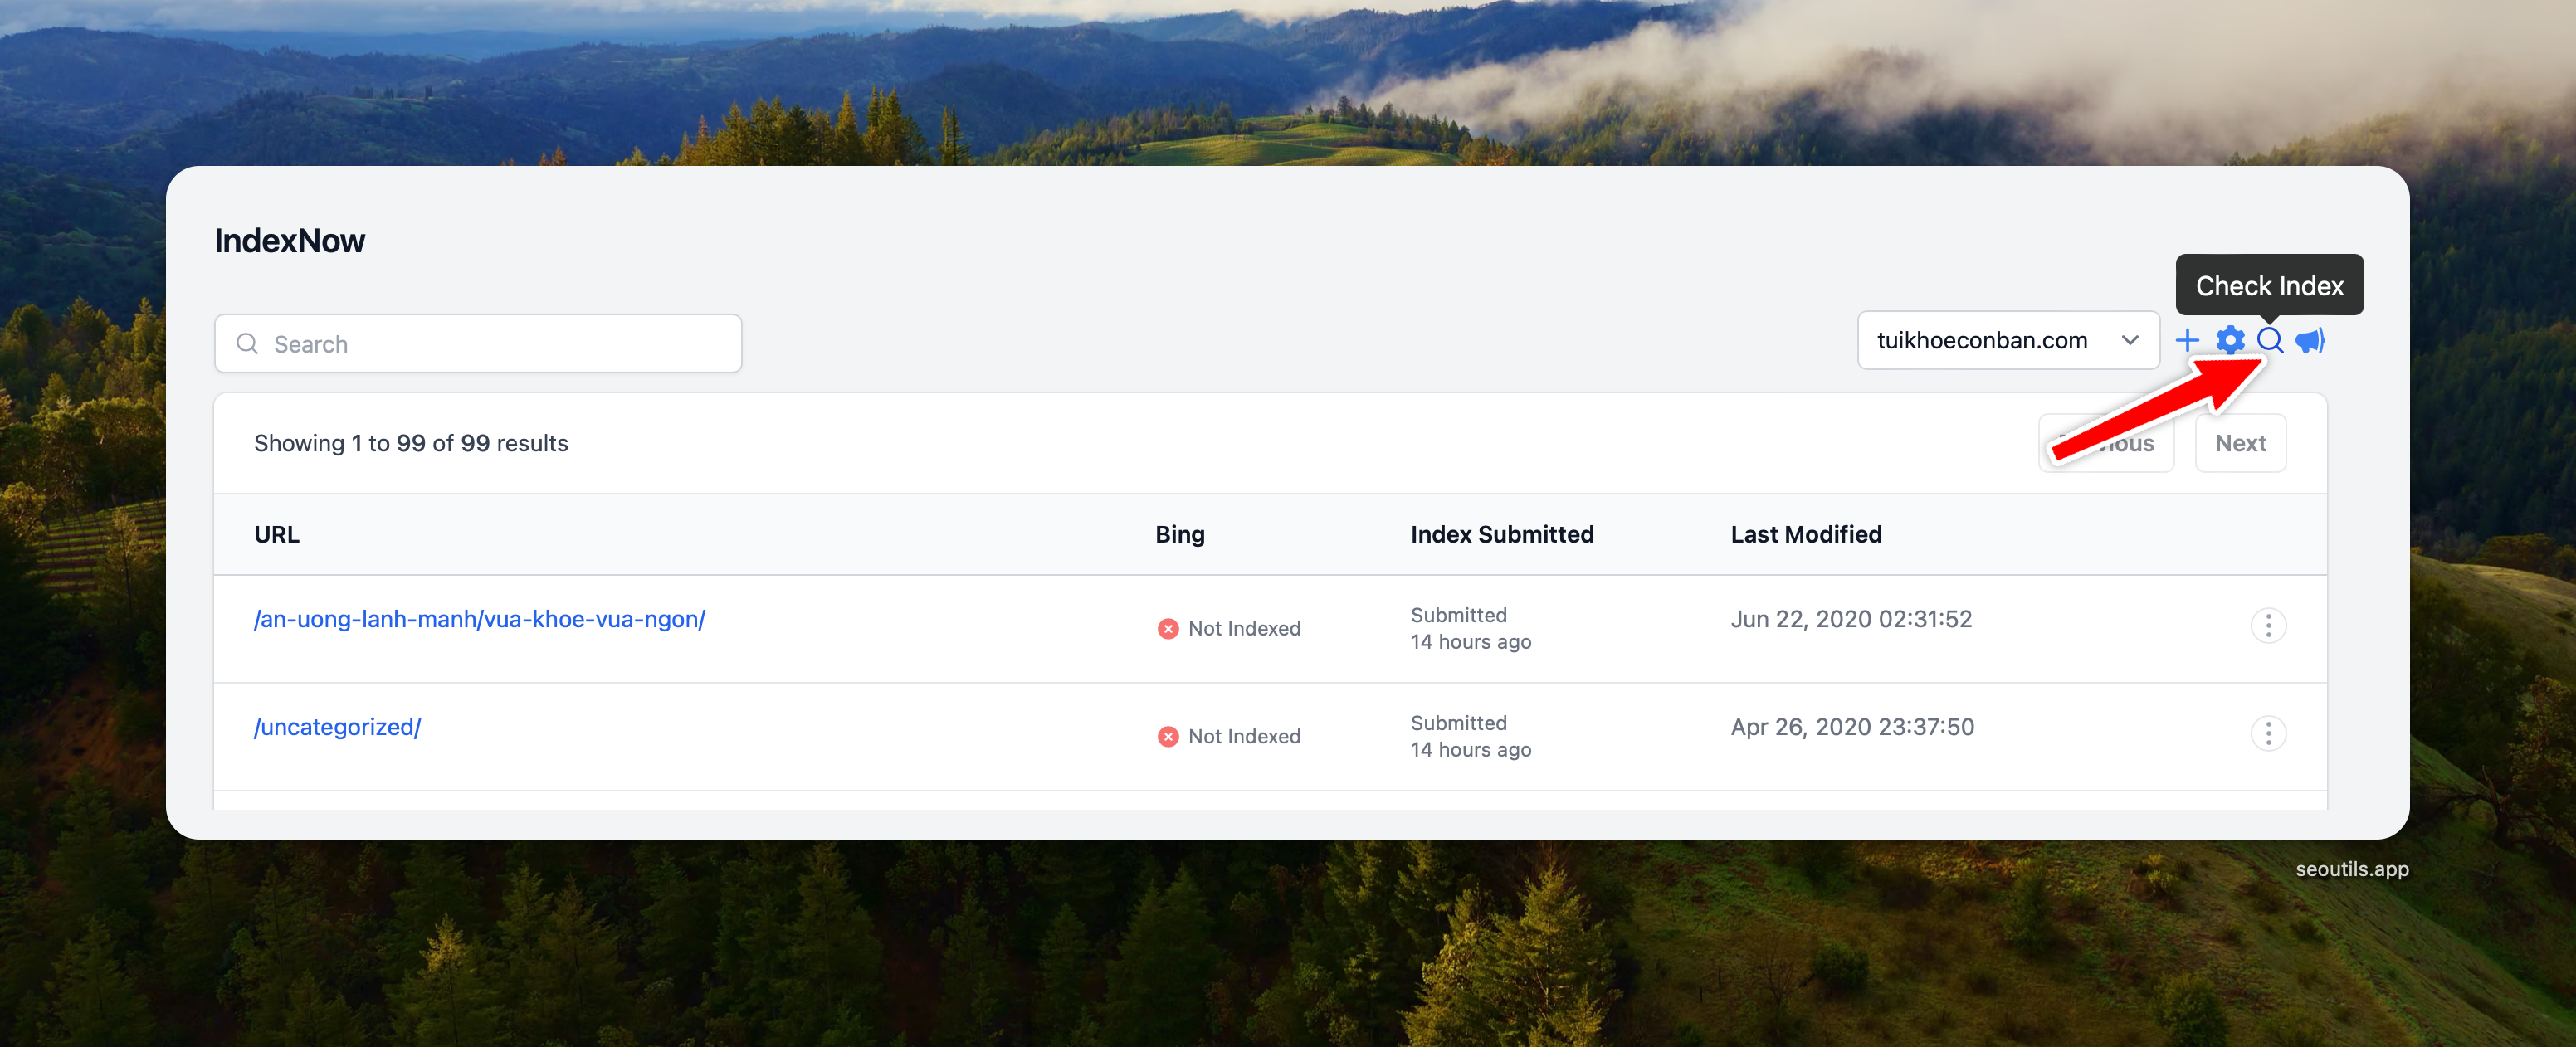Image resolution: width=2576 pixels, height=1047 pixels.
Task: Open three-dot menu for vua-khoe-vua-ngon row
Action: [x=2267, y=626]
